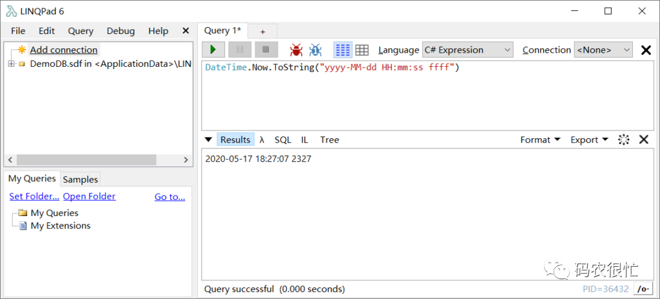Open the Edit menu
Viewport: 660px width, 299px height.
[x=46, y=31]
